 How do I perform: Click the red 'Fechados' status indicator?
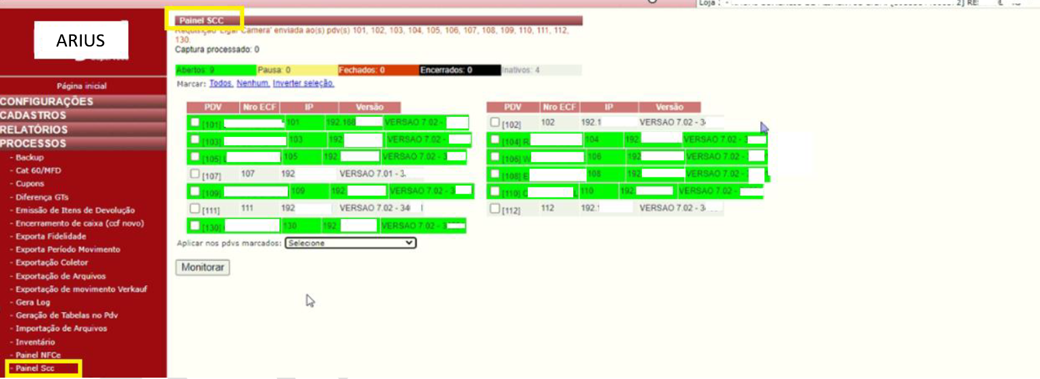coord(377,70)
